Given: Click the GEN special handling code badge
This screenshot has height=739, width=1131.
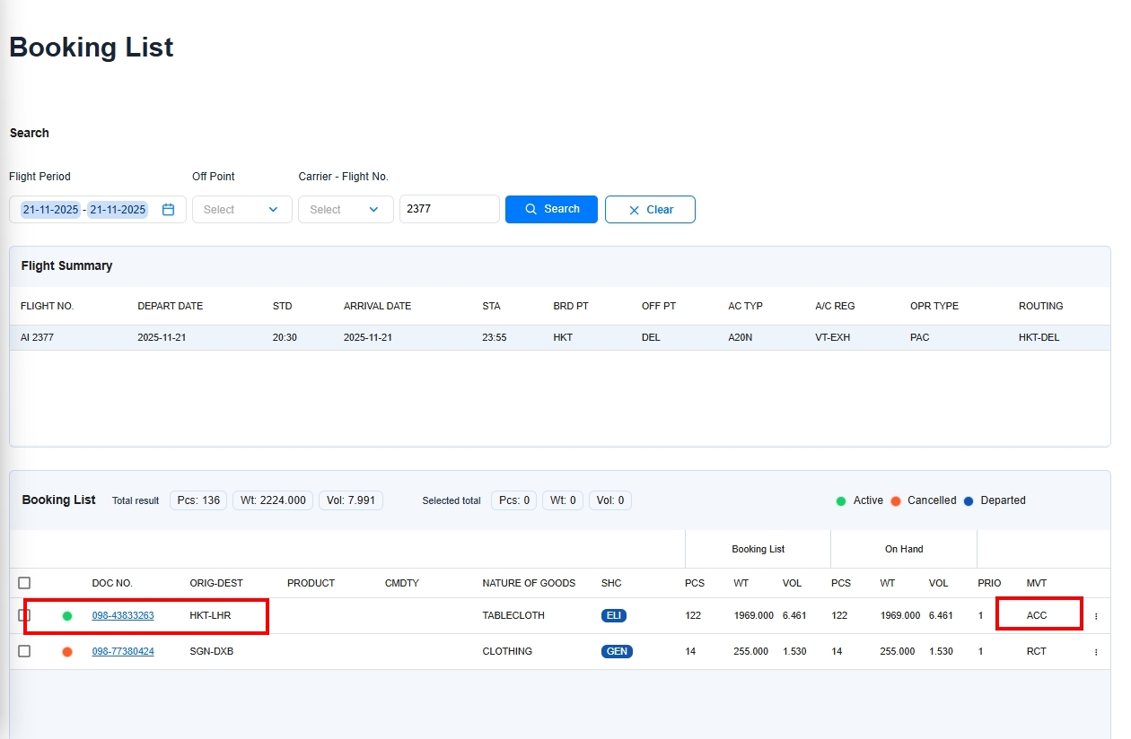Looking at the screenshot, I should pyautogui.click(x=617, y=652).
